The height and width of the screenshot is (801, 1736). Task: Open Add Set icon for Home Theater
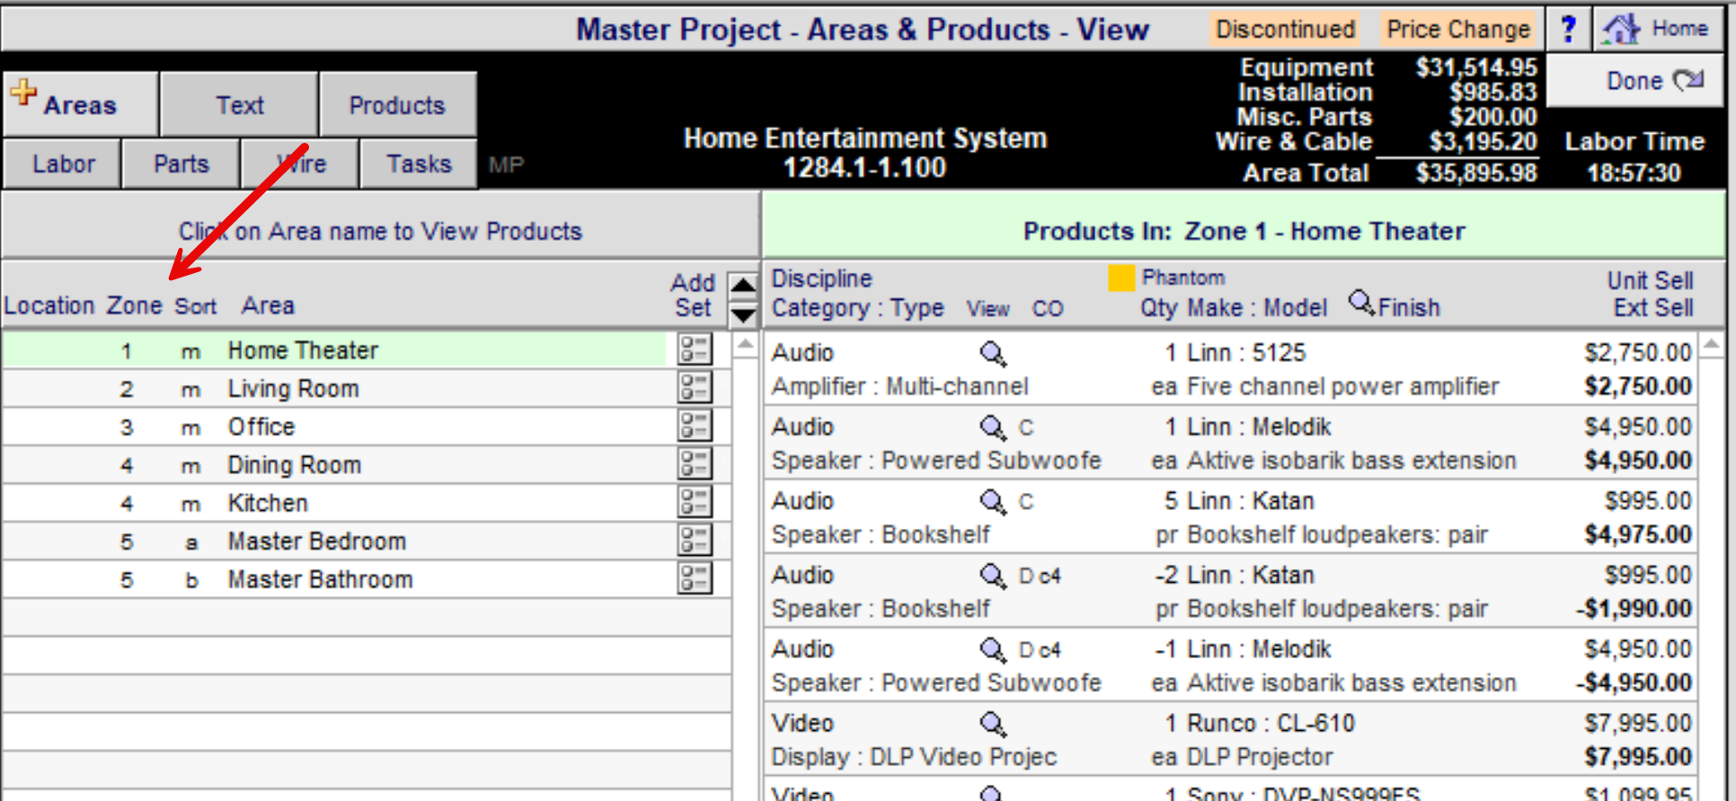click(x=695, y=349)
